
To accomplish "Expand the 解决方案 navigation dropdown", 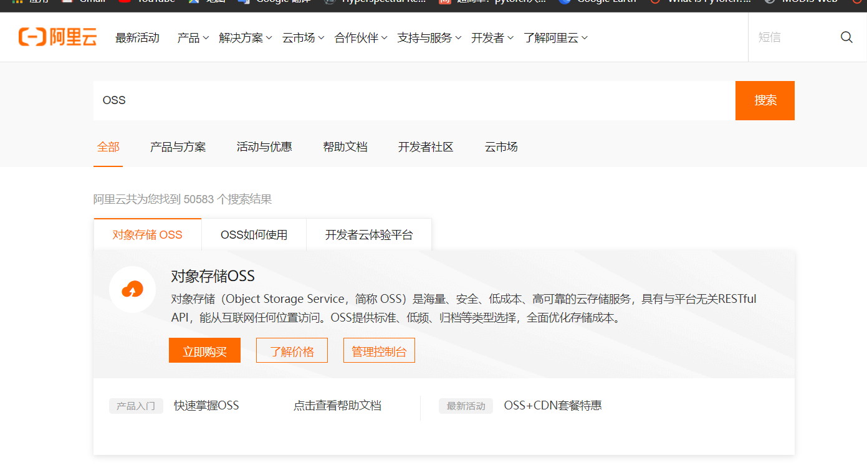I will click(x=246, y=38).
